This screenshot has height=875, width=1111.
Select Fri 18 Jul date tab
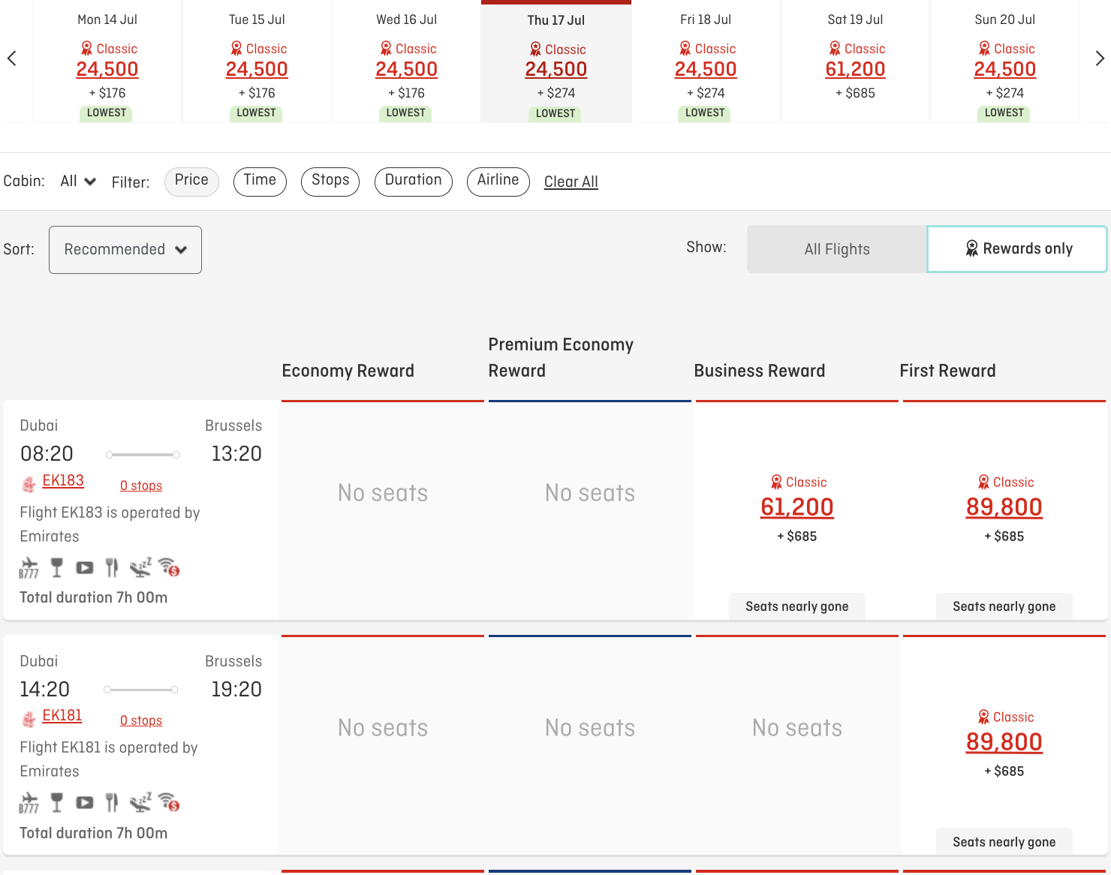(706, 61)
